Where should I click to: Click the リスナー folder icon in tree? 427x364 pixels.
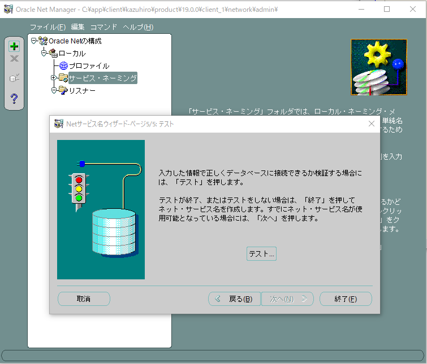63,90
